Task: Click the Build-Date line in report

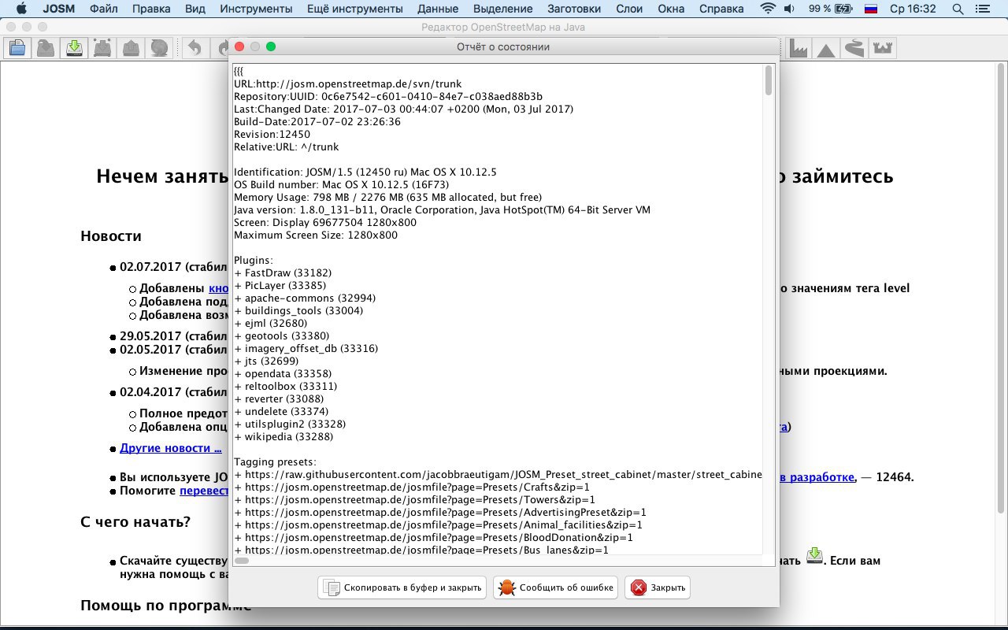Action: coord(317,121)
